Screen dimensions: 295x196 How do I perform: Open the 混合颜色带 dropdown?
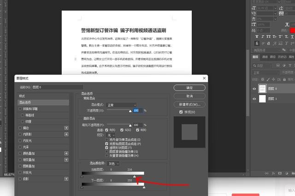tap(113, 163)
